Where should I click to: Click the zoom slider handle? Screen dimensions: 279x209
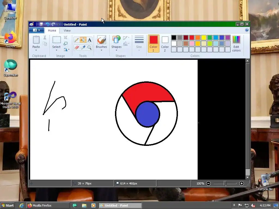click(225, 183)
